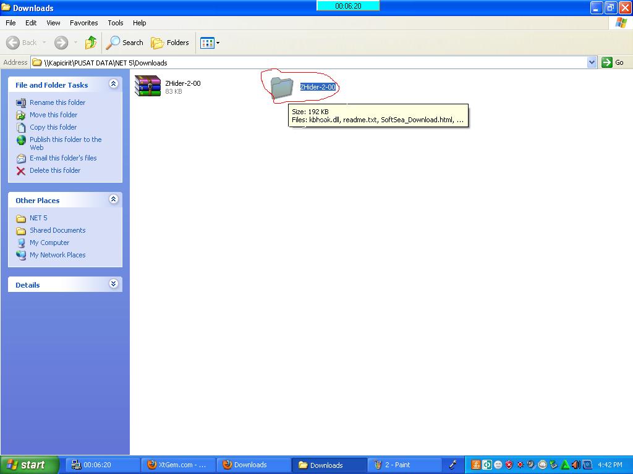
Task: Open the Search pane
Action: point(125,43)
